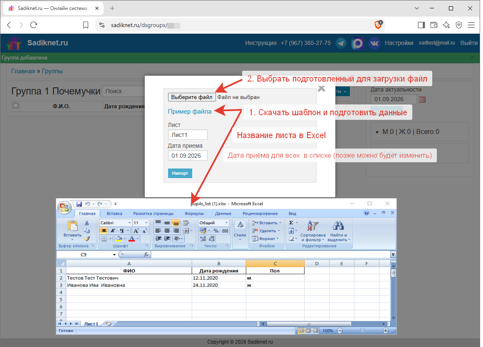Image resolution: width=483 pixels, height=347 pixels.
Task: Click Выйти to log out
Action: pos(469,43)
